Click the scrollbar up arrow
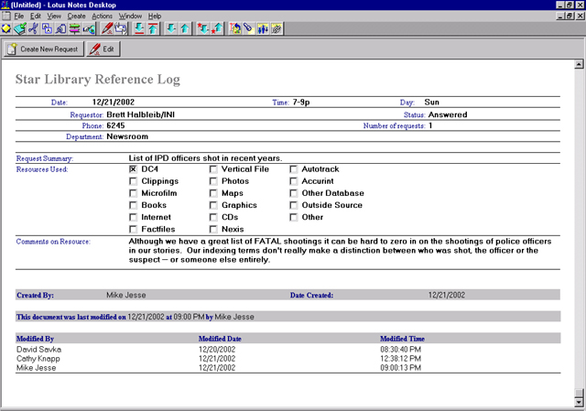The image size is (586, 411). tap(579, 64)
